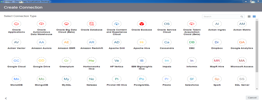Go back using the left arrow

pos(6,99)
